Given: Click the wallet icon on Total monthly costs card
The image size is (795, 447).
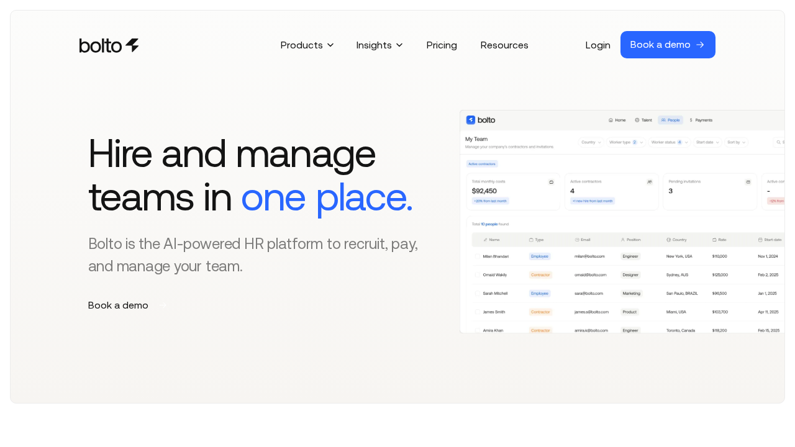Looking at the screenshot, I should (551, 182).
